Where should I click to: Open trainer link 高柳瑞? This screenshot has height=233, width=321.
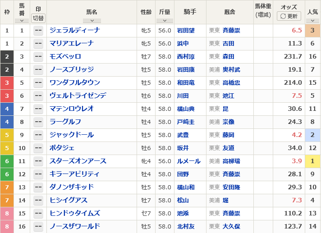click(x=231, y=161)
